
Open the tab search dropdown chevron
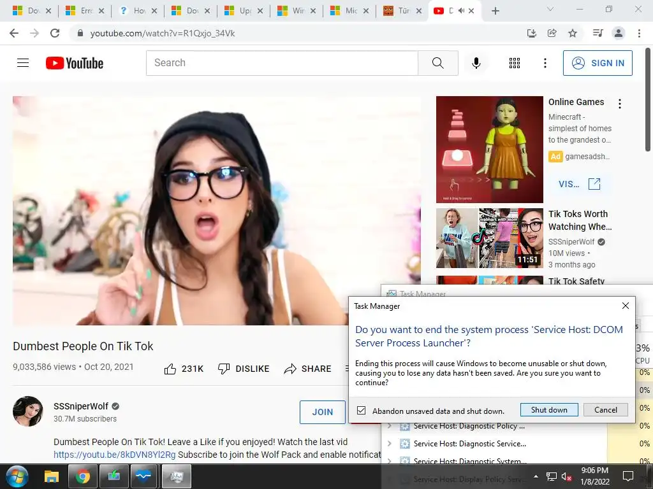[550, 9]
